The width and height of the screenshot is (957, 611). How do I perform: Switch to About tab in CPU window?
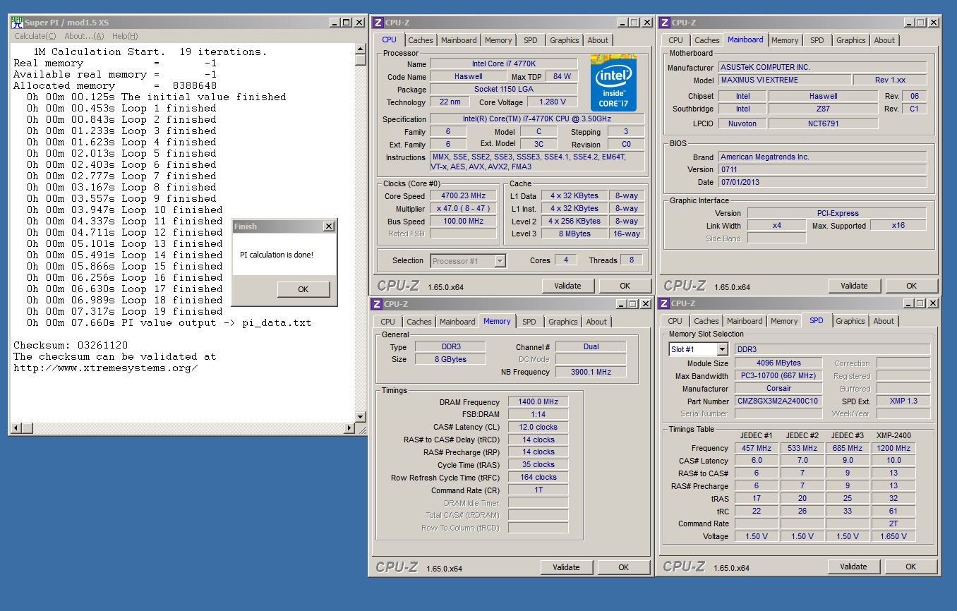598,40
